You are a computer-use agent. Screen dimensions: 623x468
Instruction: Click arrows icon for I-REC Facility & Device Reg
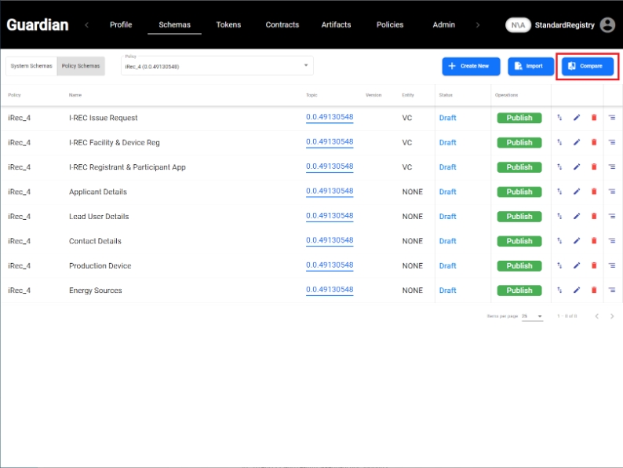pos(559,143)
